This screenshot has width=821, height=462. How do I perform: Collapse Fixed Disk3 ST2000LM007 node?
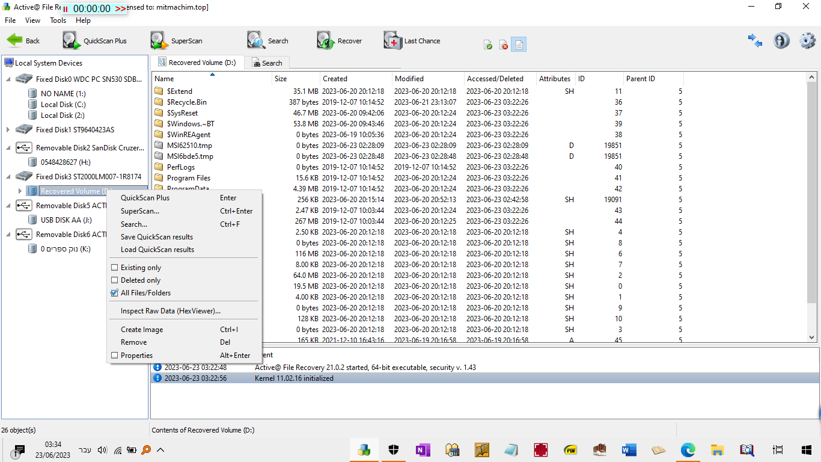8,177
